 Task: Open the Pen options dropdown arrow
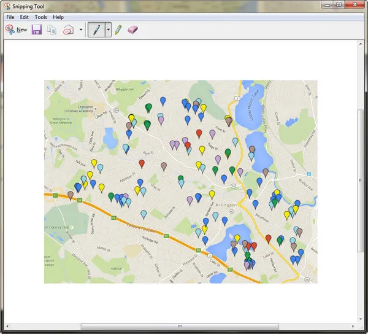[109, 29]
